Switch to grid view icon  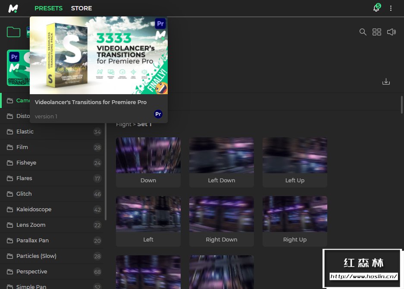point(377,32)
